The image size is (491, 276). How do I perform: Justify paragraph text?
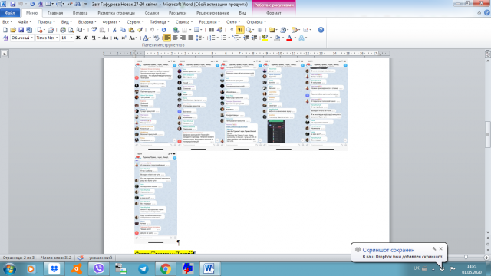(x=191, y=38)
